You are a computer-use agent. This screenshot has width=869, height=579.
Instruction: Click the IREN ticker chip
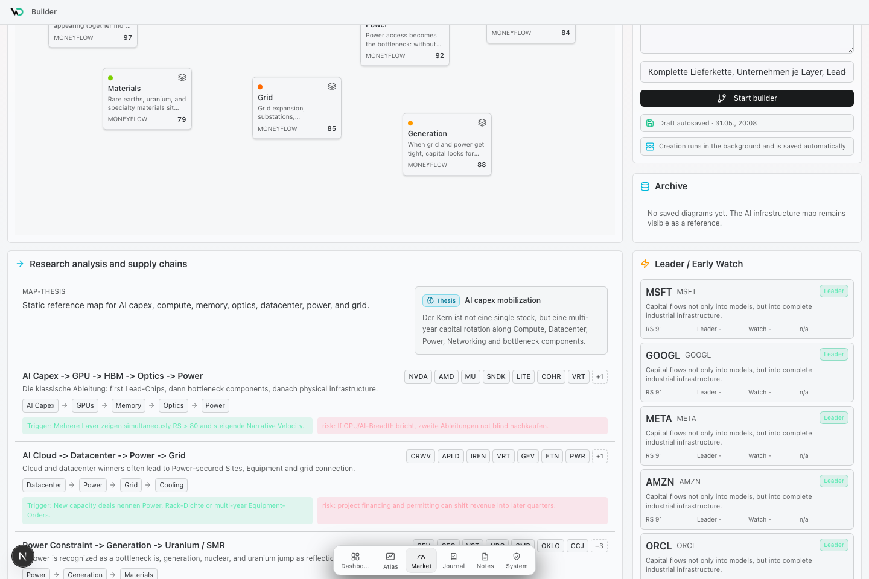click(479, 456)
